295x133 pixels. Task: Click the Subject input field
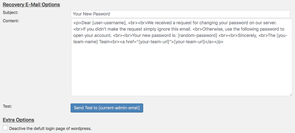point(180,14)
